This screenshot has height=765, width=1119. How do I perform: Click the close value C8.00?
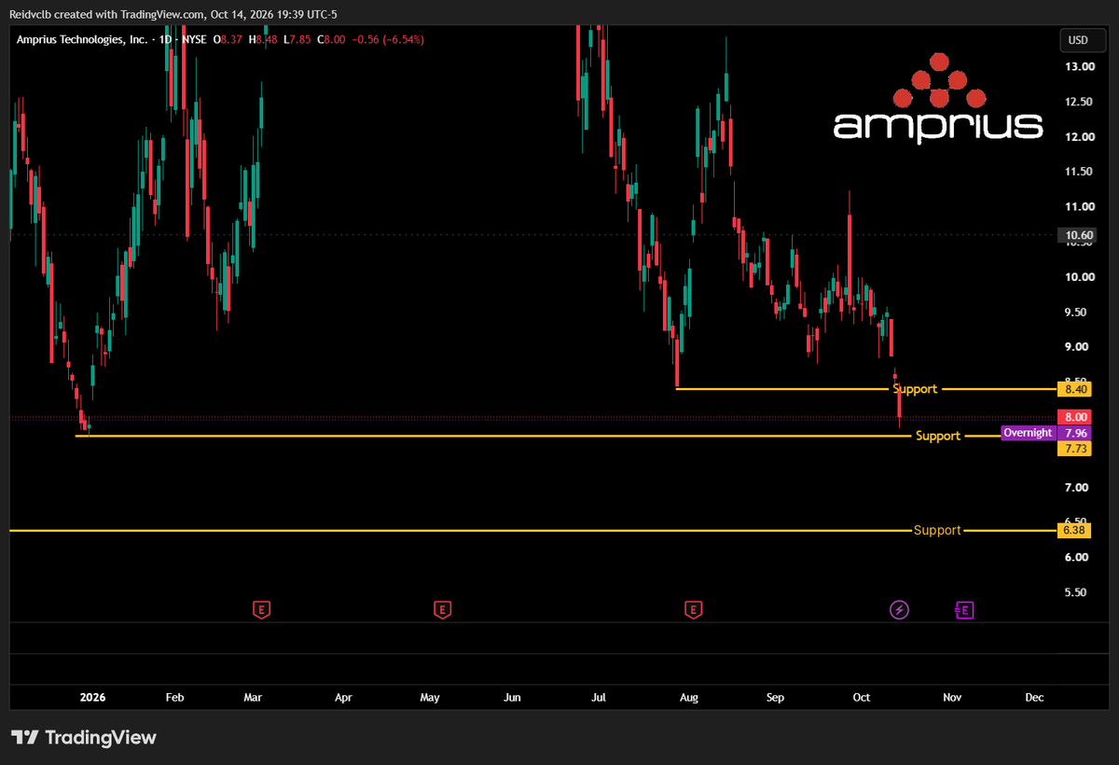pos(333,40)
